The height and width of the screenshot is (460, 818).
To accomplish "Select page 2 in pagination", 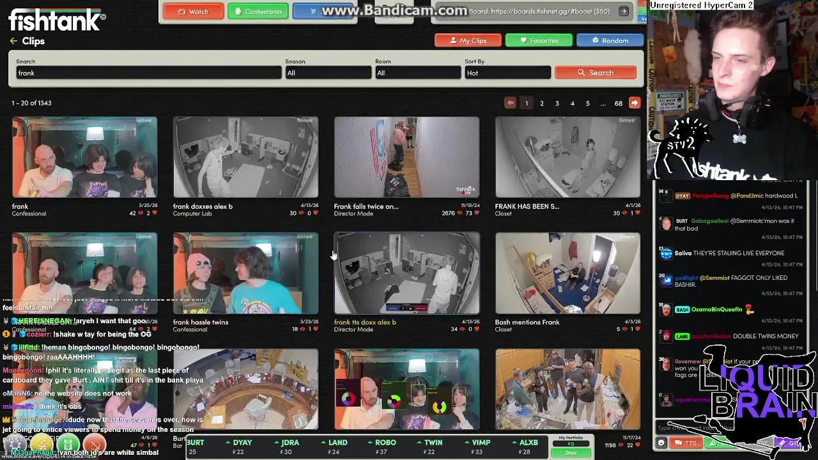I will [x=542, y=103].
